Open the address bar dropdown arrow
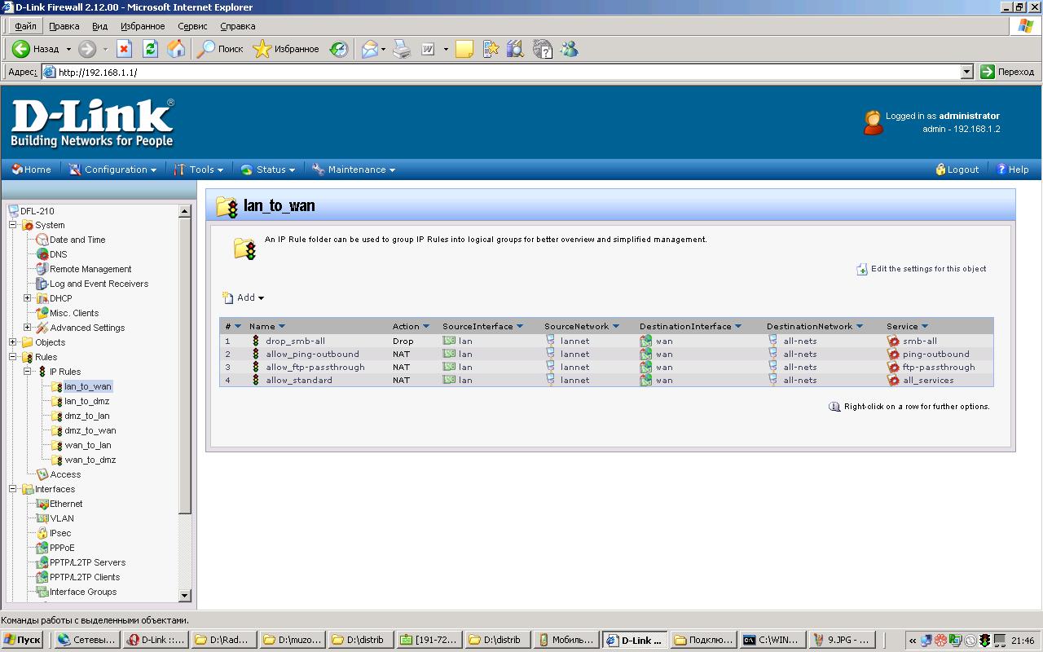This screenshot has width=1043, height=652. 967,72
